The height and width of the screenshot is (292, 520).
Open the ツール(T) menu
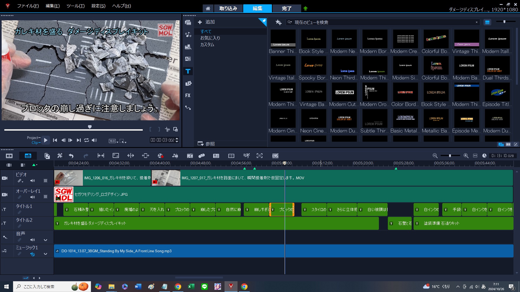coord(76,6)
